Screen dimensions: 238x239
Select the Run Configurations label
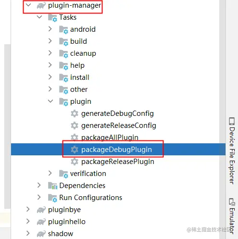click(x=90, y=198)
